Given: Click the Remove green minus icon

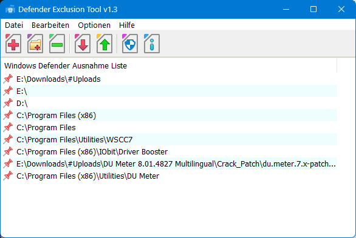Looking at the screenshot, I should point(56,44).
